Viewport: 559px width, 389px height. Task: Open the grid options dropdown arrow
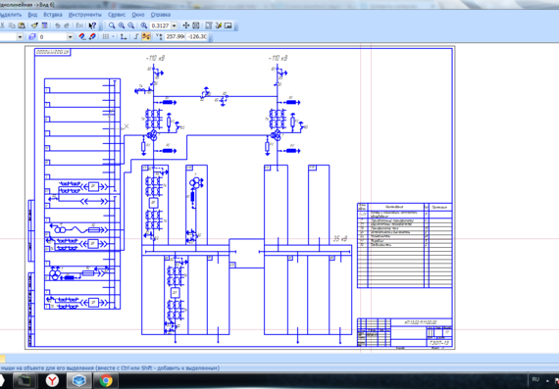tap(113, 36)
